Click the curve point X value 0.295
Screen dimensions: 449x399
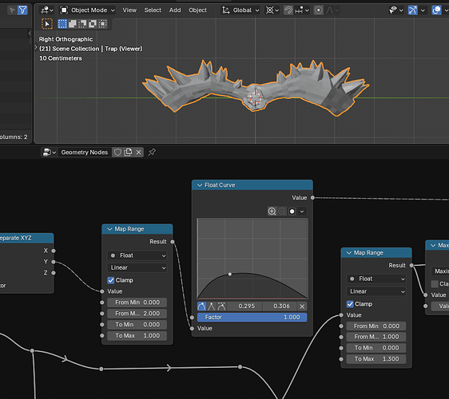point(246,306)
